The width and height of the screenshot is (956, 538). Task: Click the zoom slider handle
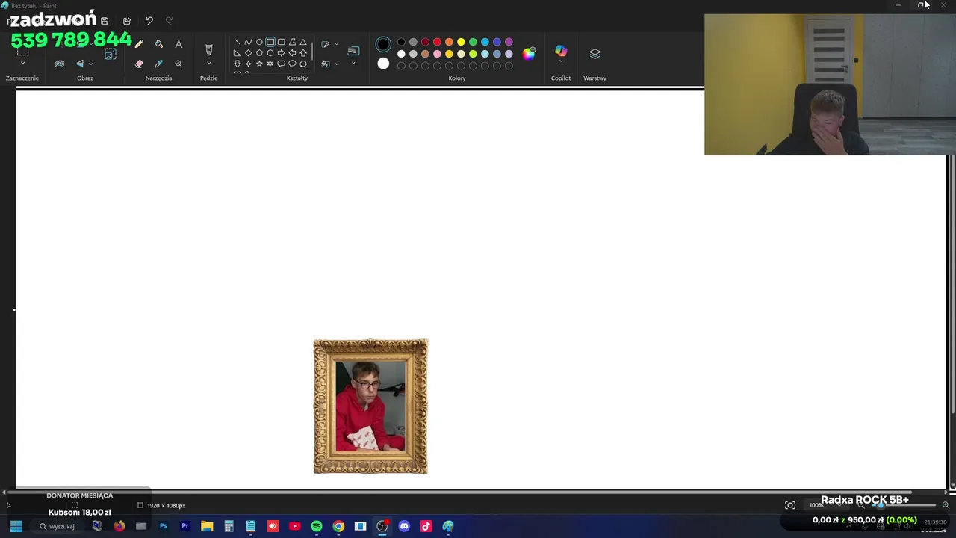(x=881, y=505)
